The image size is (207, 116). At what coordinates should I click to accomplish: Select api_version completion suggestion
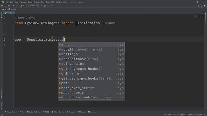[x=91, y=64]
